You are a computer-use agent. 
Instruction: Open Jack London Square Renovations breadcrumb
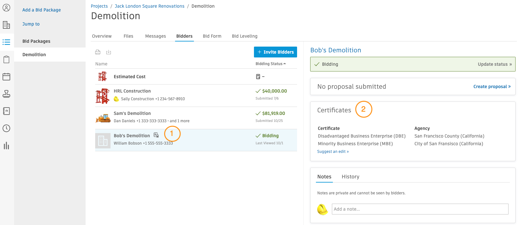coord(149,6)
